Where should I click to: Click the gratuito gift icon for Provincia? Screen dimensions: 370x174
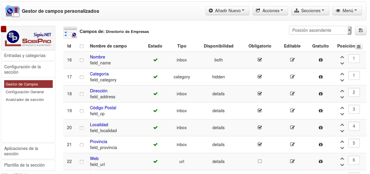click(321, 144)
